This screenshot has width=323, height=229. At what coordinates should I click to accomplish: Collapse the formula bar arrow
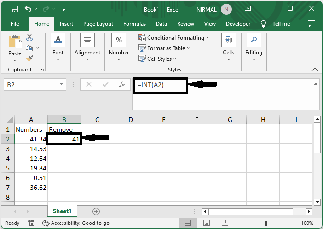(x=316, y=84)
